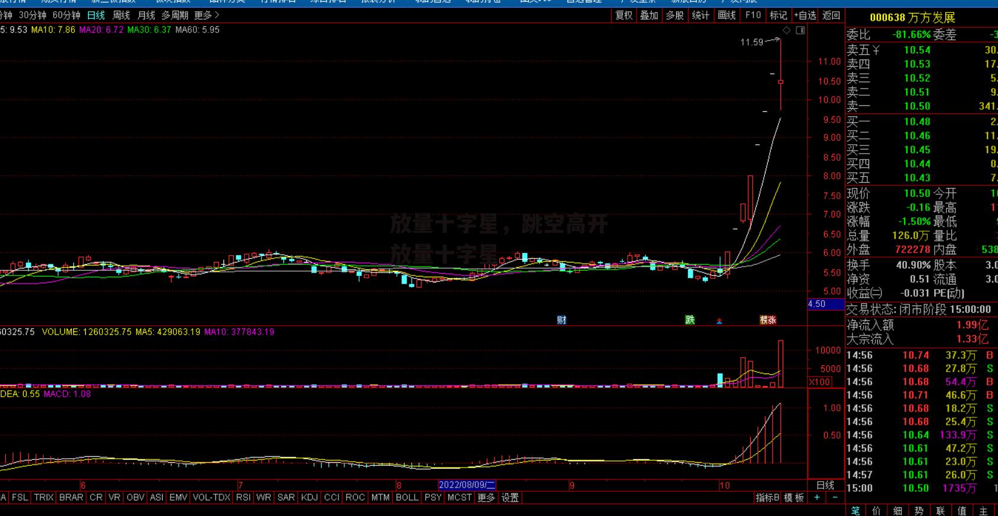The width and height of the screenshot is (998, 516).
Task: Click the 统计 statistics button
Action: [x=701, y=15]
